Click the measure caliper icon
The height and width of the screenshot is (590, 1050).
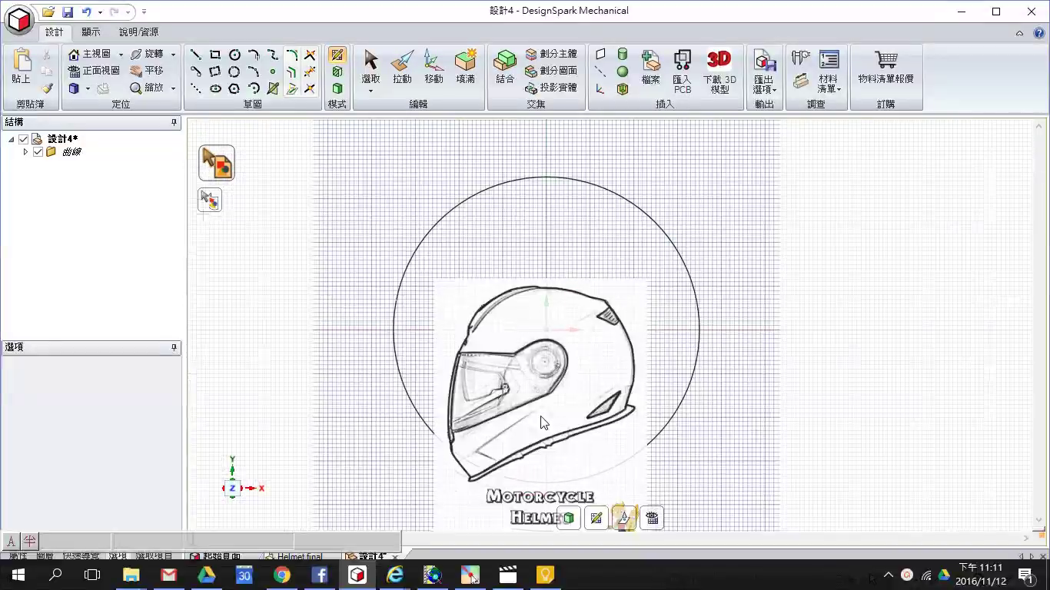[x=801, y=58]
